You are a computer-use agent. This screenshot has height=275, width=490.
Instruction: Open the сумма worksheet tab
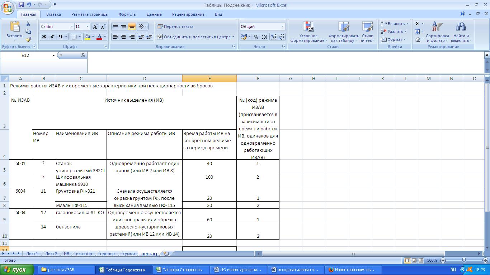[x=128, y=254]
